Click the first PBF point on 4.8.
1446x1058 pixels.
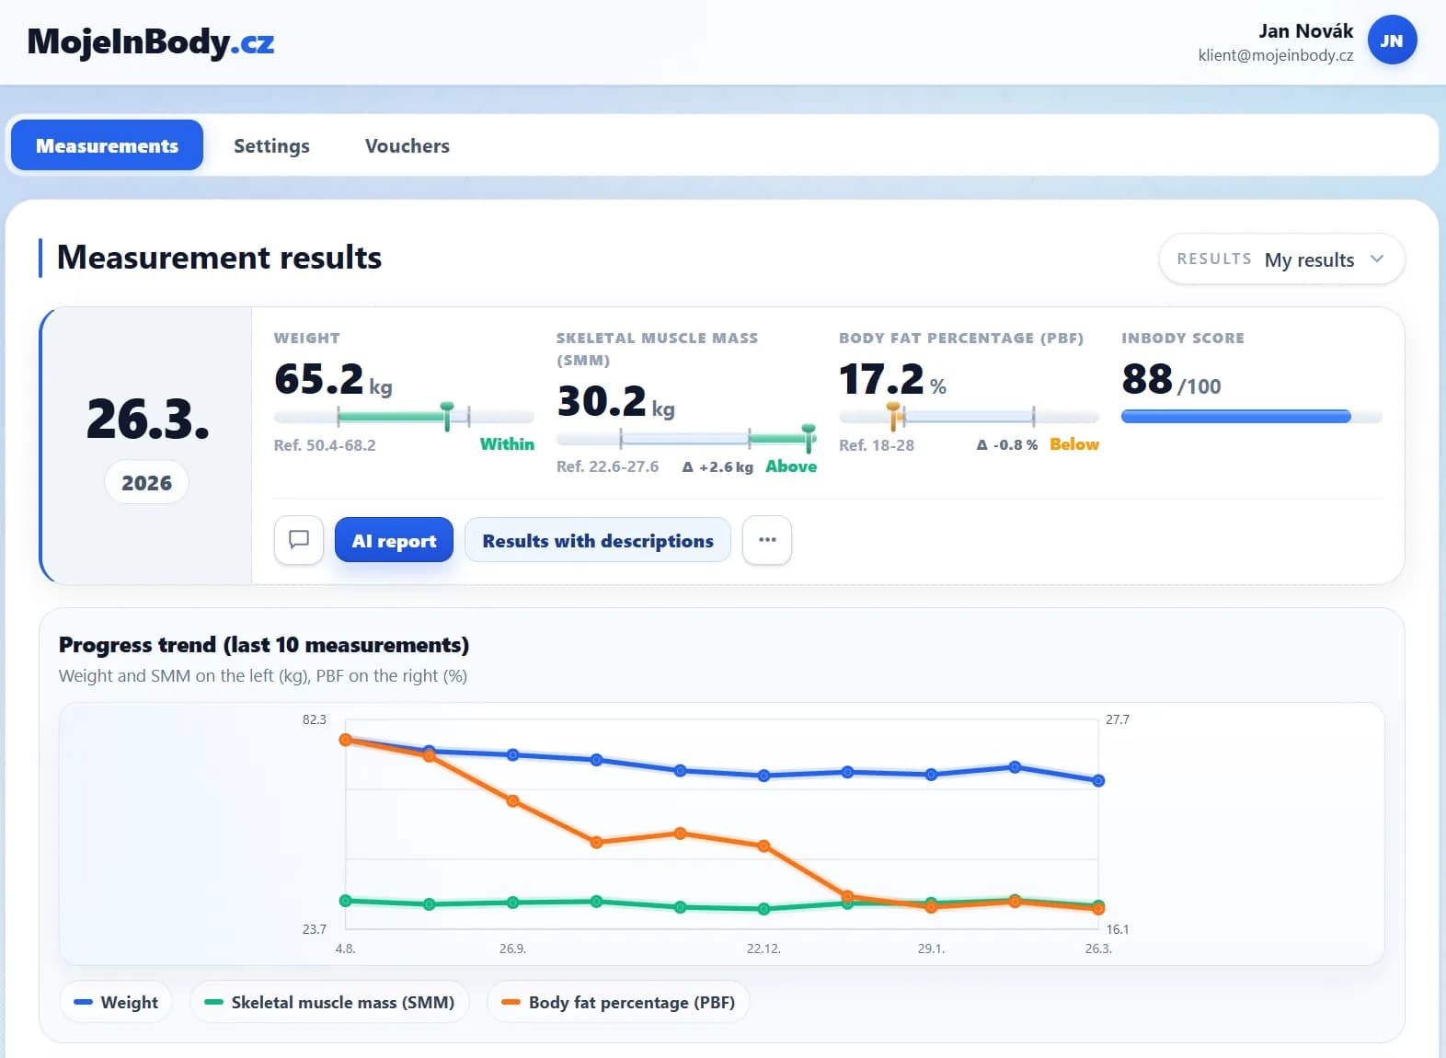(346, 740)
